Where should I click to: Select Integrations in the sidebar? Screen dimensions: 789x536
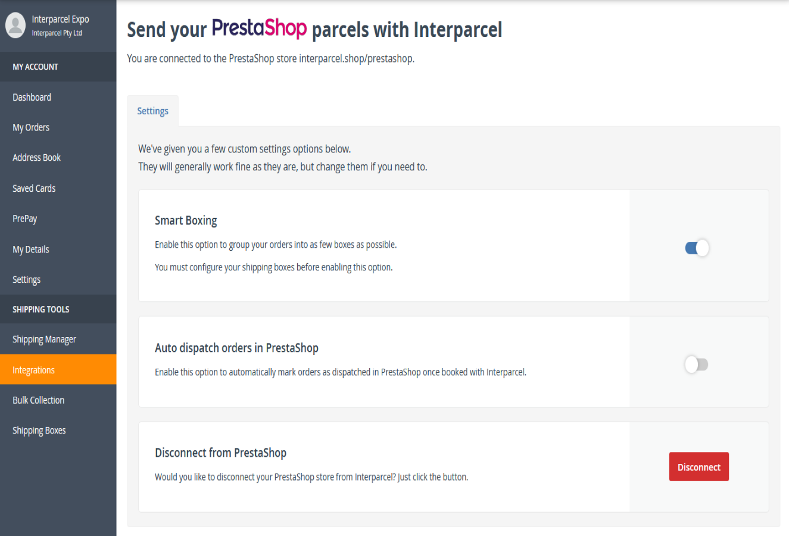pos(33,369)
